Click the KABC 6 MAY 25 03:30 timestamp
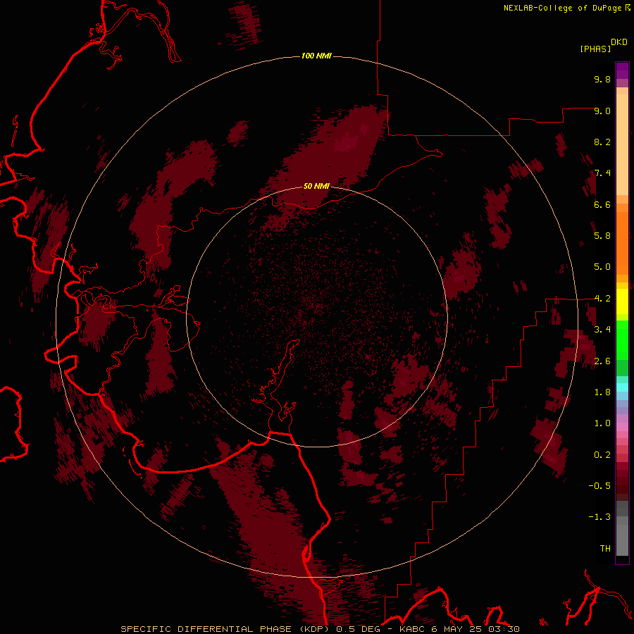 [x=459, y=629]
